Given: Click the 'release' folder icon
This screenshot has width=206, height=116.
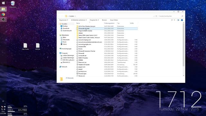Looking at the screenshot, I should pyautogui.click(x=77, y=33).
